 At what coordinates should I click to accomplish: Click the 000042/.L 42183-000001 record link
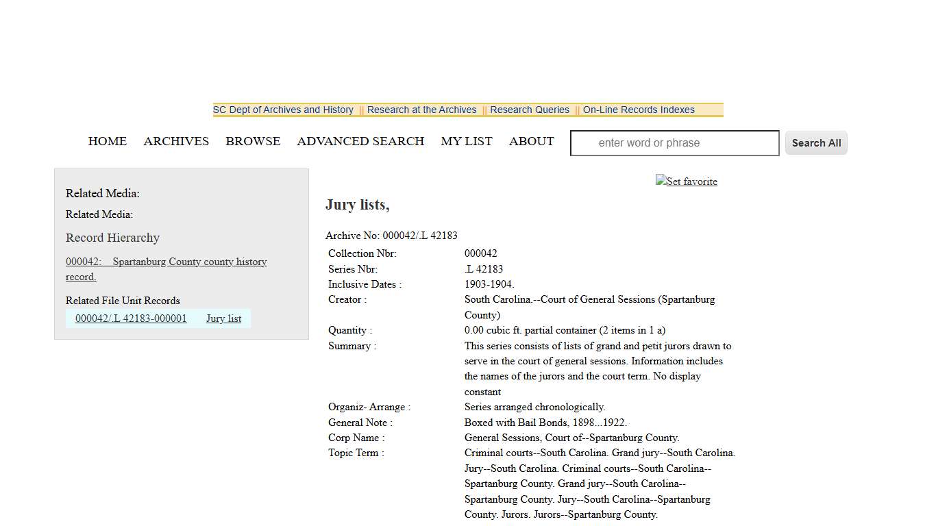[131, 318]
